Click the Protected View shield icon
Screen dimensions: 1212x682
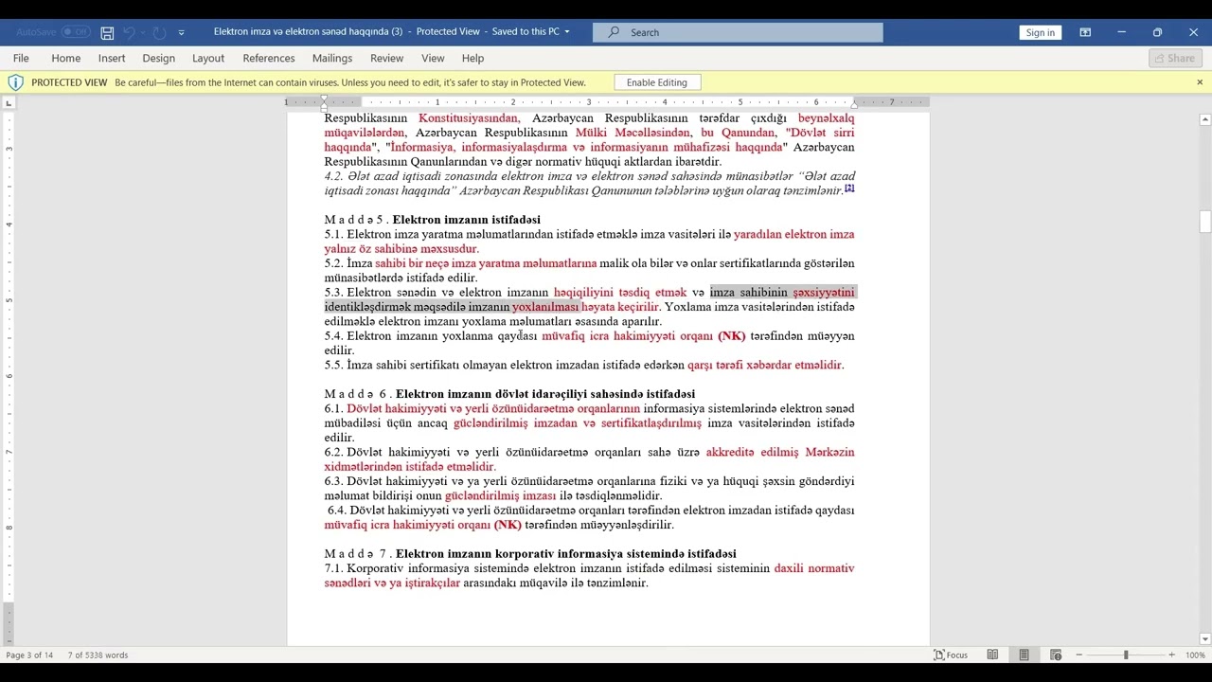click(x=15, y=82)
